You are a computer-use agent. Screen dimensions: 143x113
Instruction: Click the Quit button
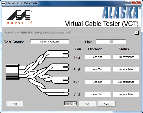coord(106,104)
